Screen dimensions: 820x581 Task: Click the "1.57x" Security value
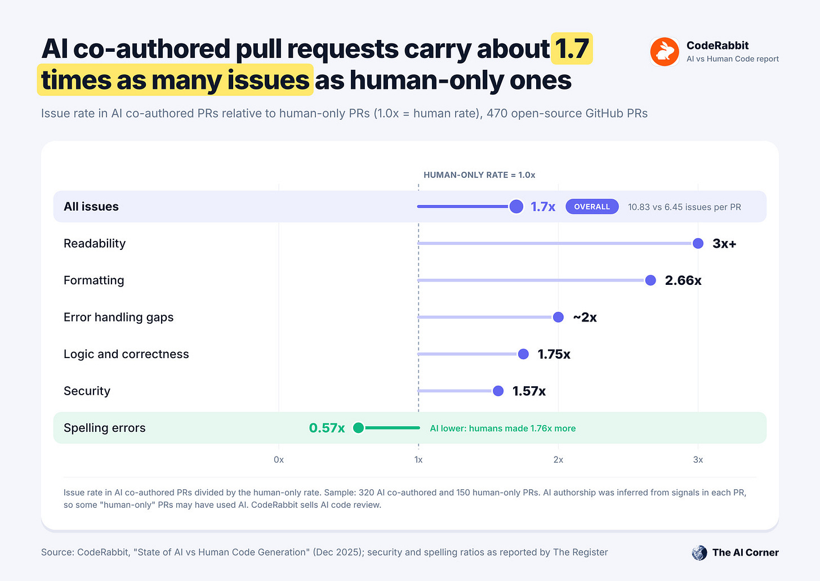529,391
